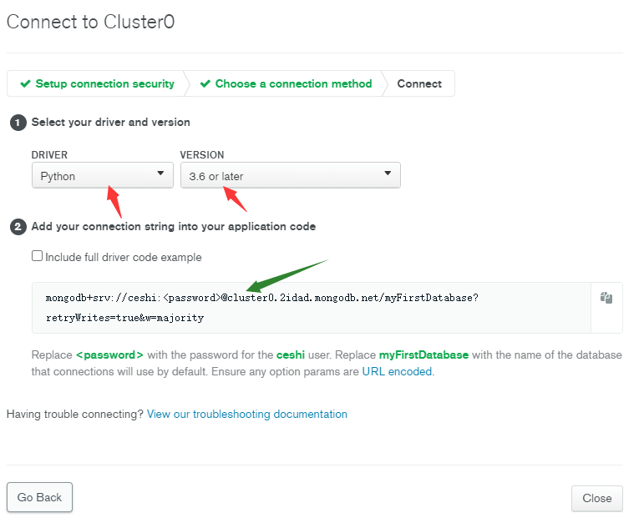Click the Driver dropdown arrow

(x=160, y=173)
